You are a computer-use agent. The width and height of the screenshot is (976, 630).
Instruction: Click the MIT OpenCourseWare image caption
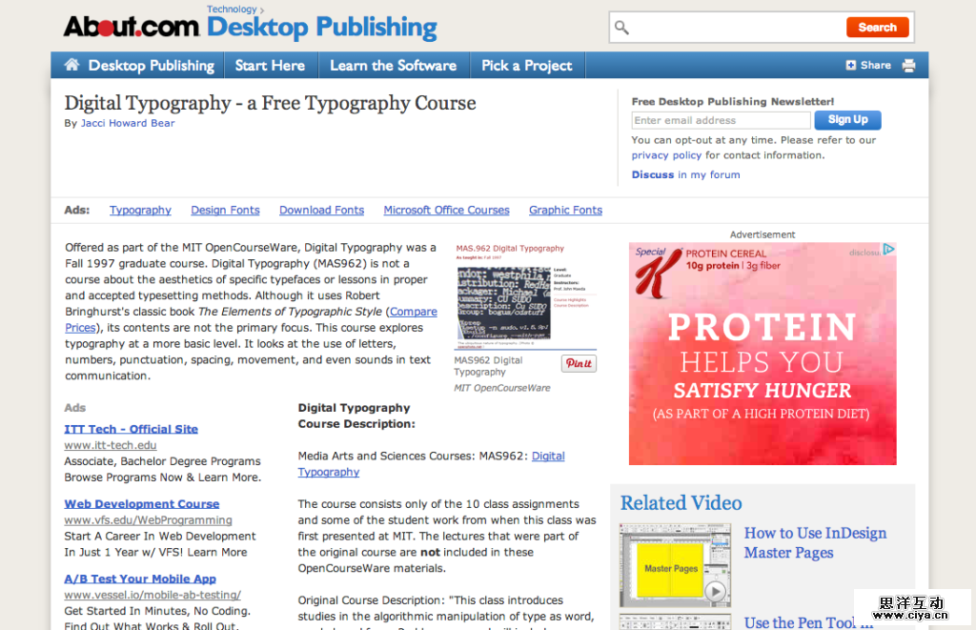(x=501, y=388)
